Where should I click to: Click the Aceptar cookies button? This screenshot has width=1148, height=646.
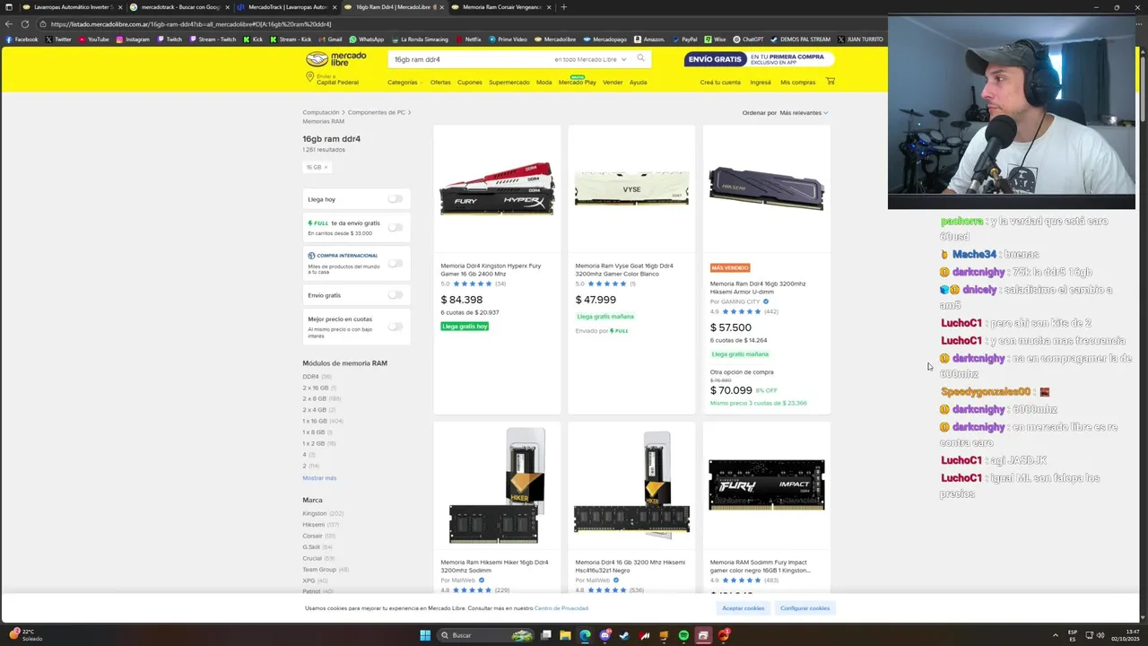[x=744, y=608]
